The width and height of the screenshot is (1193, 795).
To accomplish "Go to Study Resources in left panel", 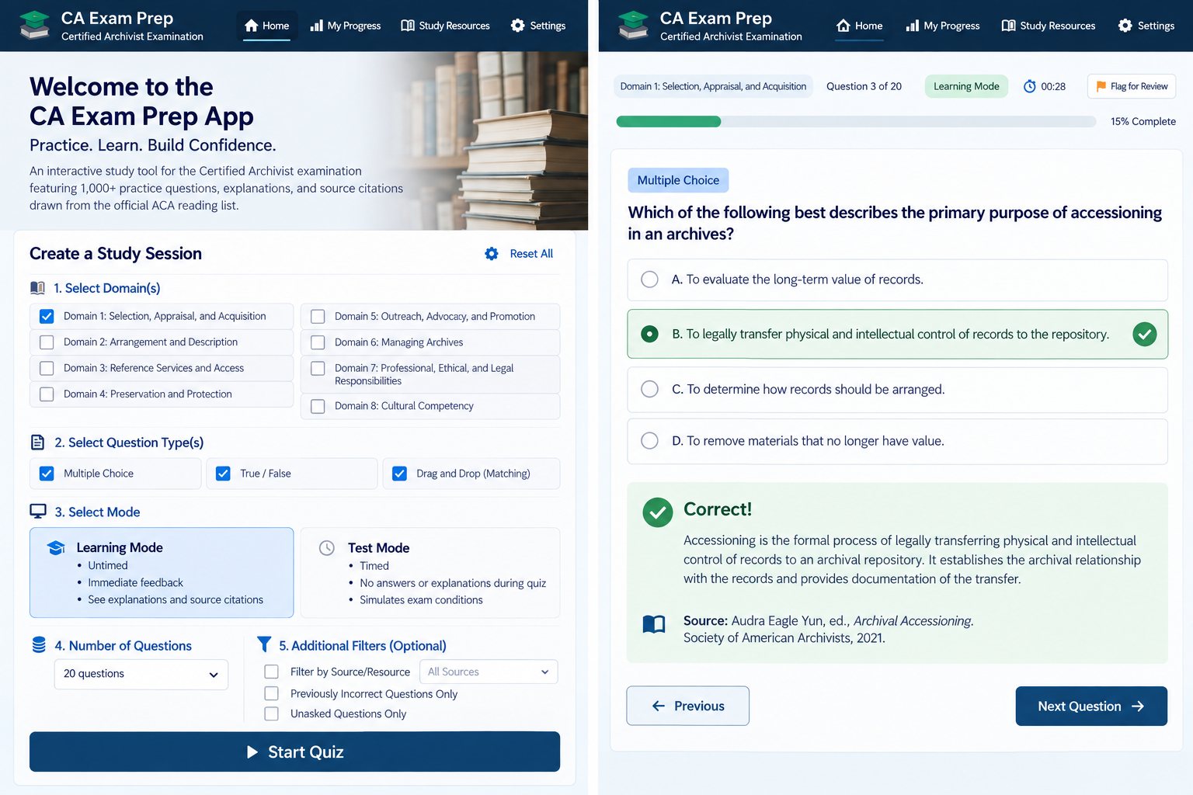I will click(445, 26).
